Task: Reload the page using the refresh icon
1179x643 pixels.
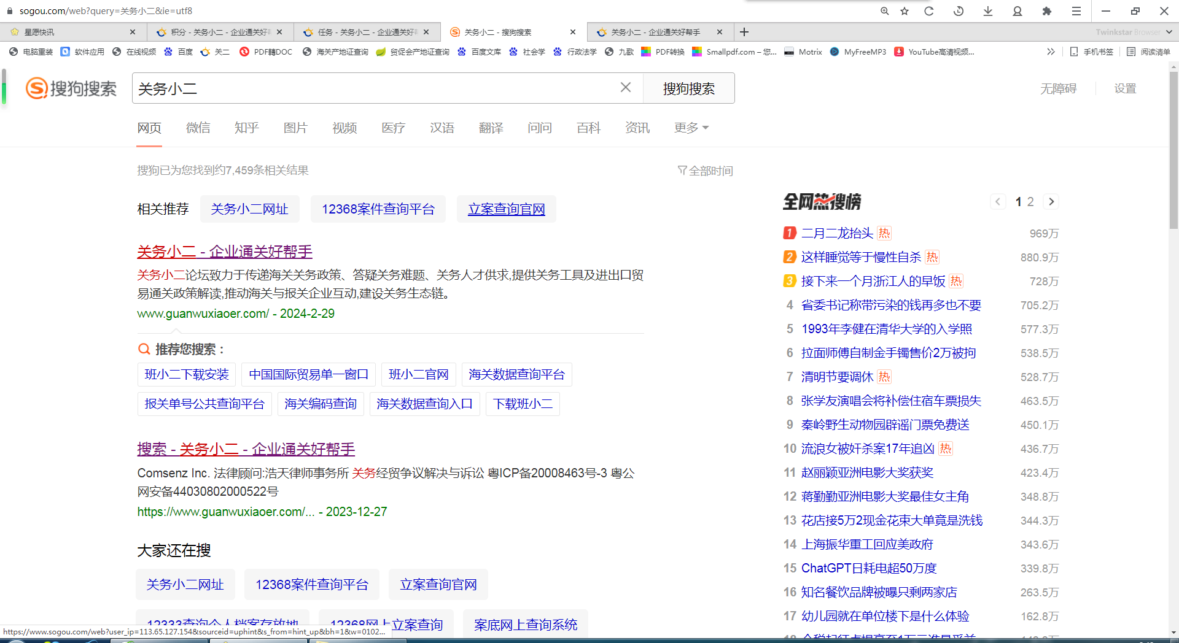Action: (x=929, y=11)
